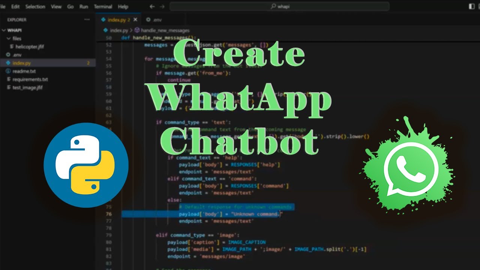480x270 pixels.
Task: Click the line "payload['body'] = RESPONSES['command']"
Action: (x=234, y=186)
